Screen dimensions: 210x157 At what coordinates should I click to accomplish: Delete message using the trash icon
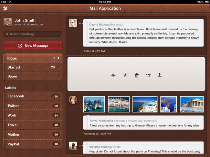(x=137, y=75)
